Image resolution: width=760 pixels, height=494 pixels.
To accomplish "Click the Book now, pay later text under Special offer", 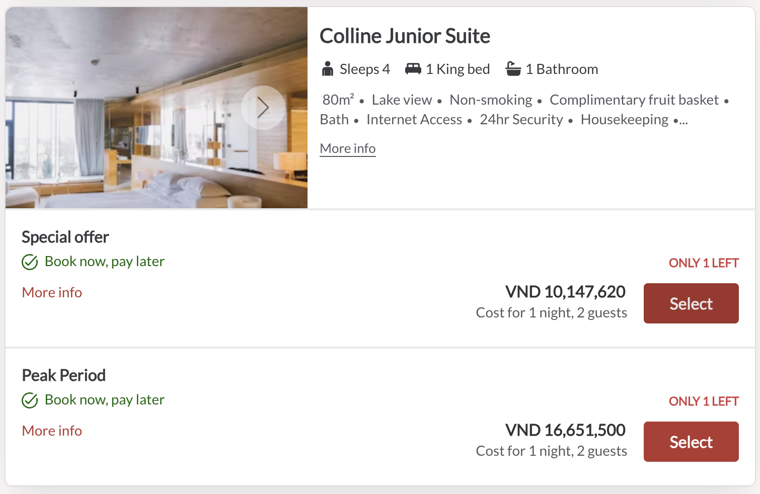I will pos(104,261).
